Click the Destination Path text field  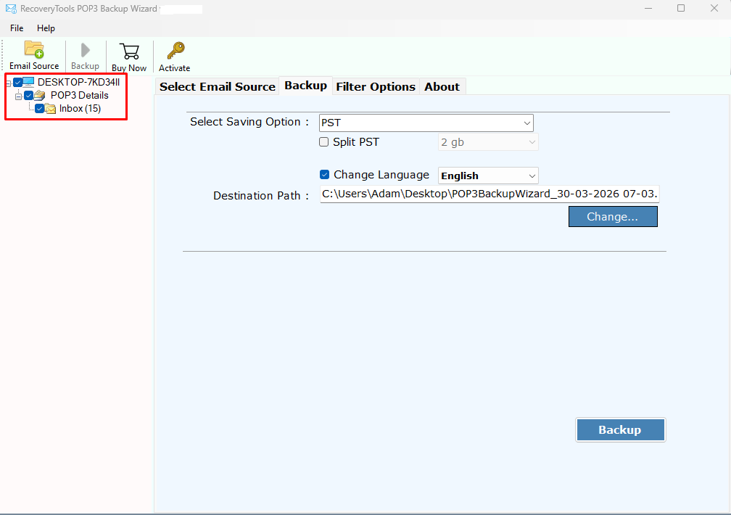click(x=490, y=194)
